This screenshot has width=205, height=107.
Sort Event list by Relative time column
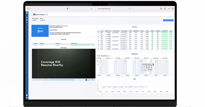tap(108, 31)
